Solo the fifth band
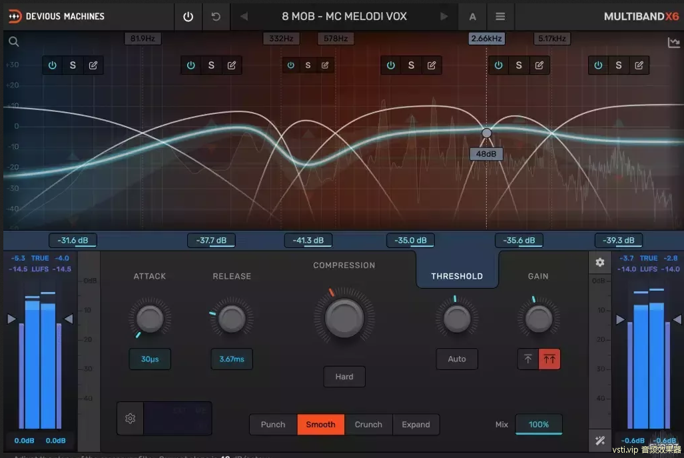The width and height of the screenshot is (684, 458). 519,65
